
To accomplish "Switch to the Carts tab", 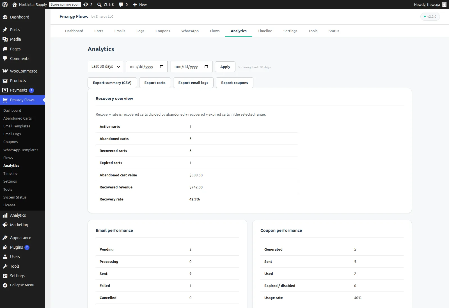I will point(99,31).
